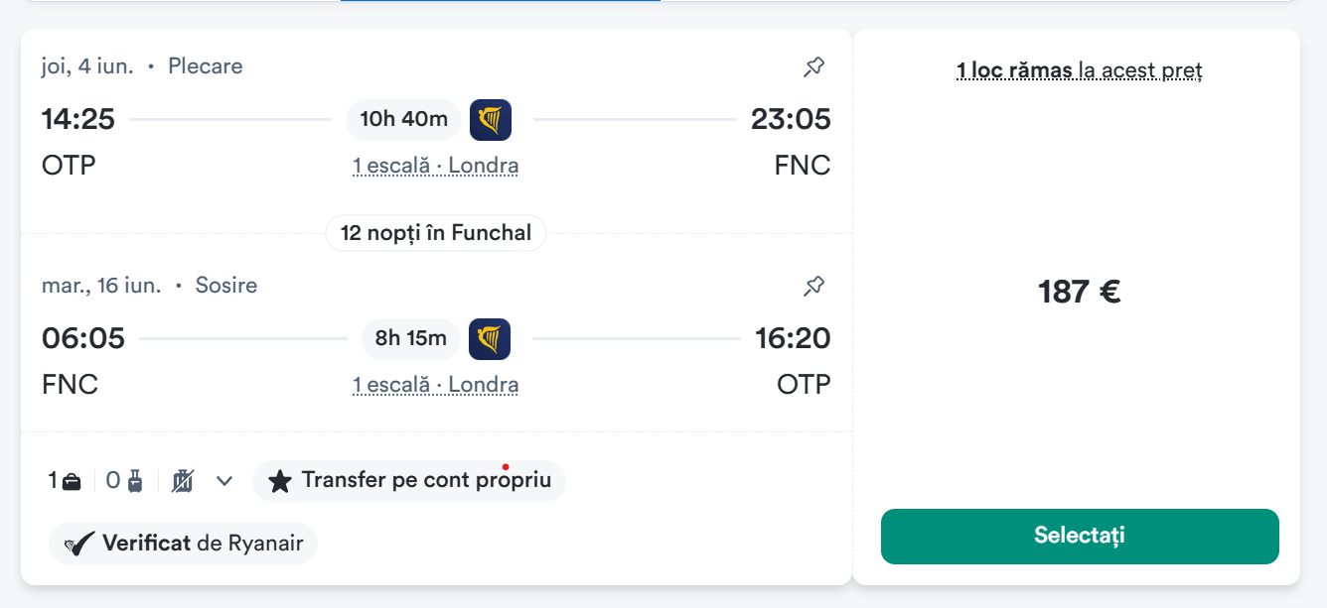Click the 187 € price
Viewport: 1327px width, 608px height.
point(1079,293)
